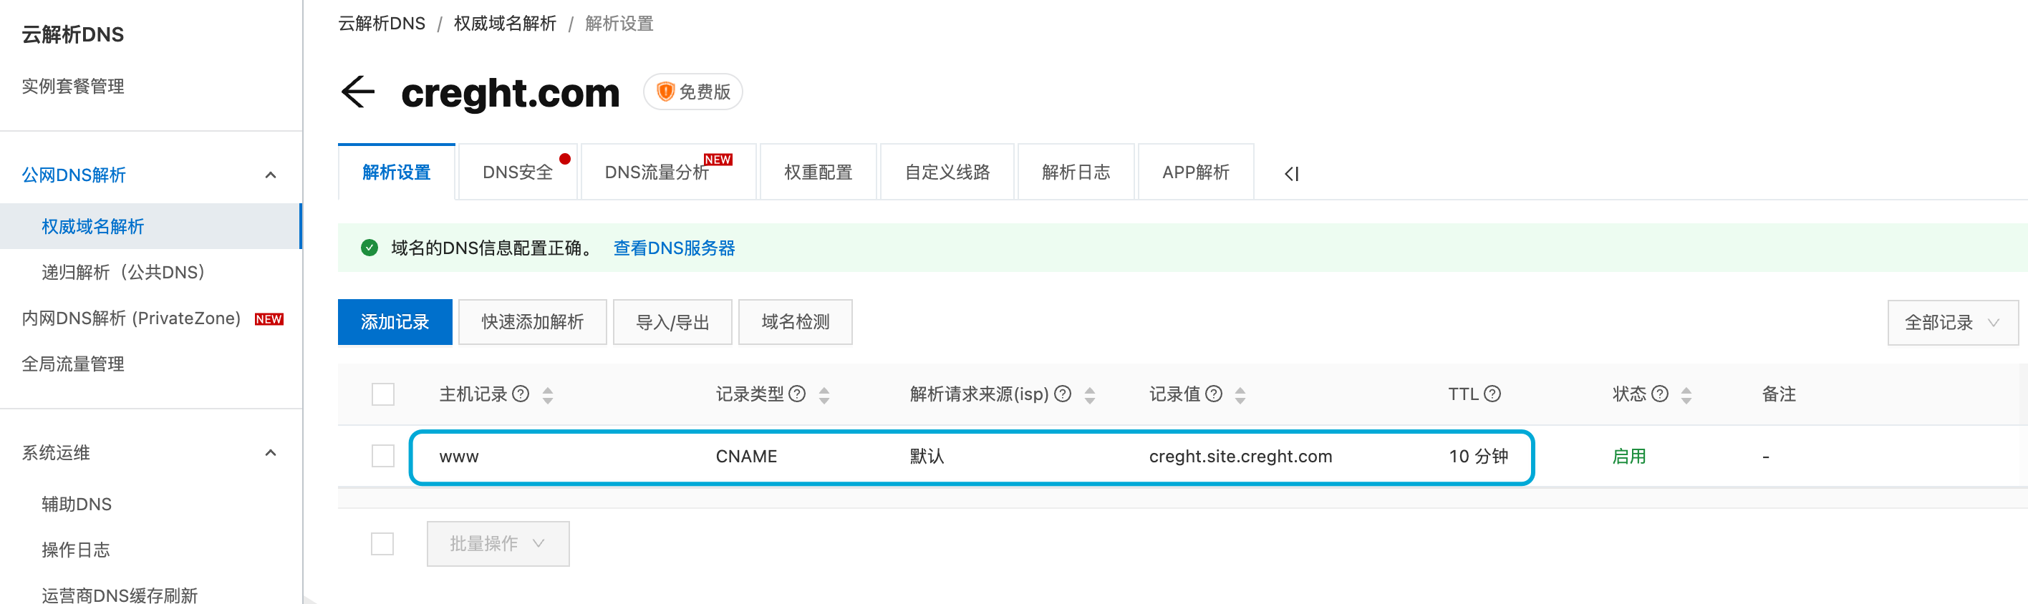The image size is (2028, 604).
Task: Toggle the checkbox next to 批量操作
Action: (x=382, y=543)
